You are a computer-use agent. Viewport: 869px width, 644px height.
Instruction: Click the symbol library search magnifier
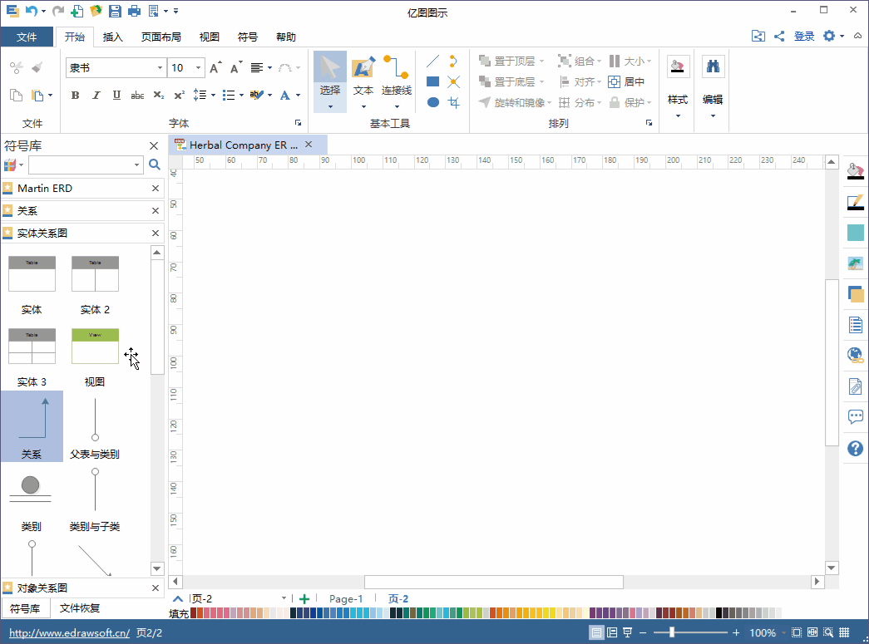pyautogui.click(x=155, y=165)
